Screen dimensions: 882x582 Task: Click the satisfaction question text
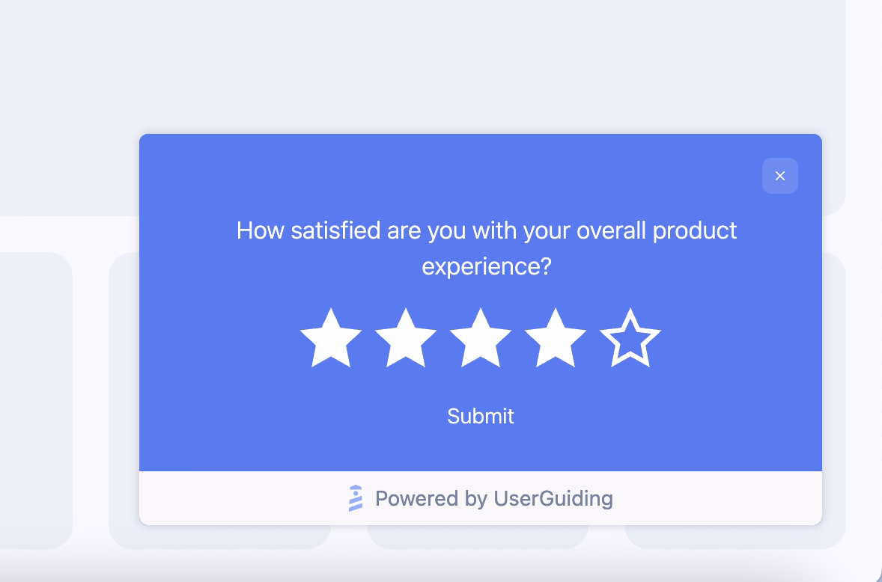pos(487,230)
